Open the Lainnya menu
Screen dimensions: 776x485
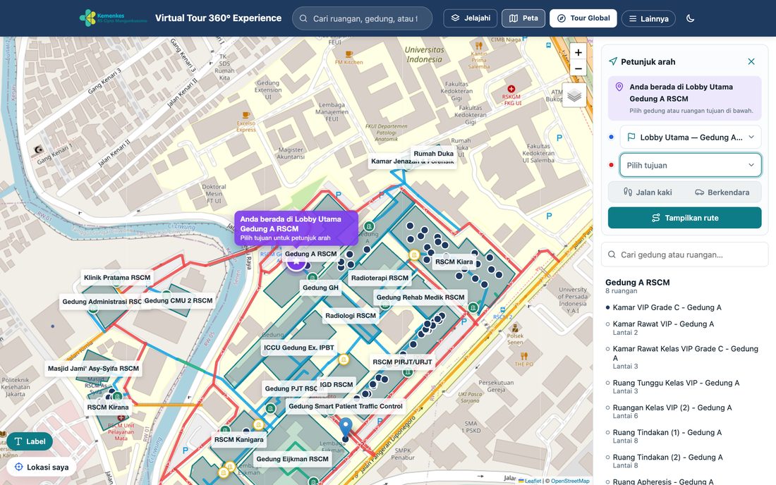pyautogui.click(x=648, y=18)
